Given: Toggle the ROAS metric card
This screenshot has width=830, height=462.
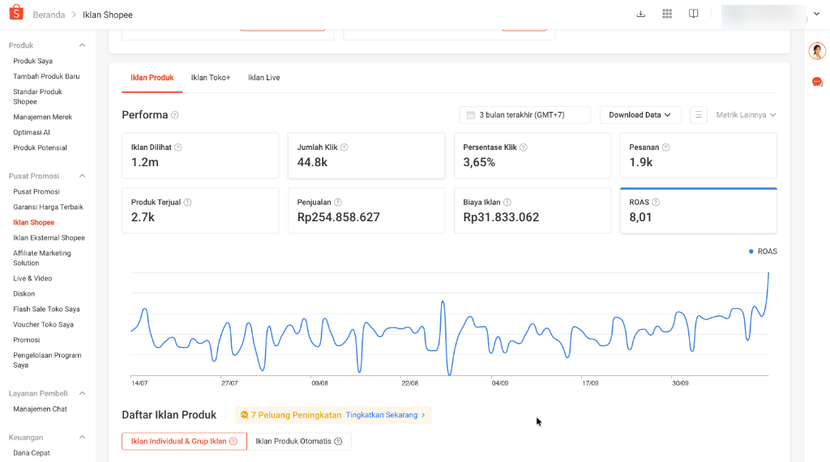Looking at the screenshot, I should (x=698, y=210).
